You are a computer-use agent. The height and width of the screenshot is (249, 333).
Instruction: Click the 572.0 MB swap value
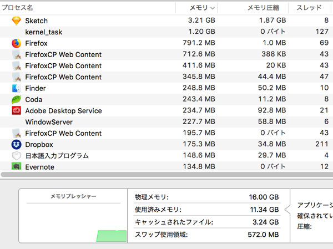coord(263,235)
